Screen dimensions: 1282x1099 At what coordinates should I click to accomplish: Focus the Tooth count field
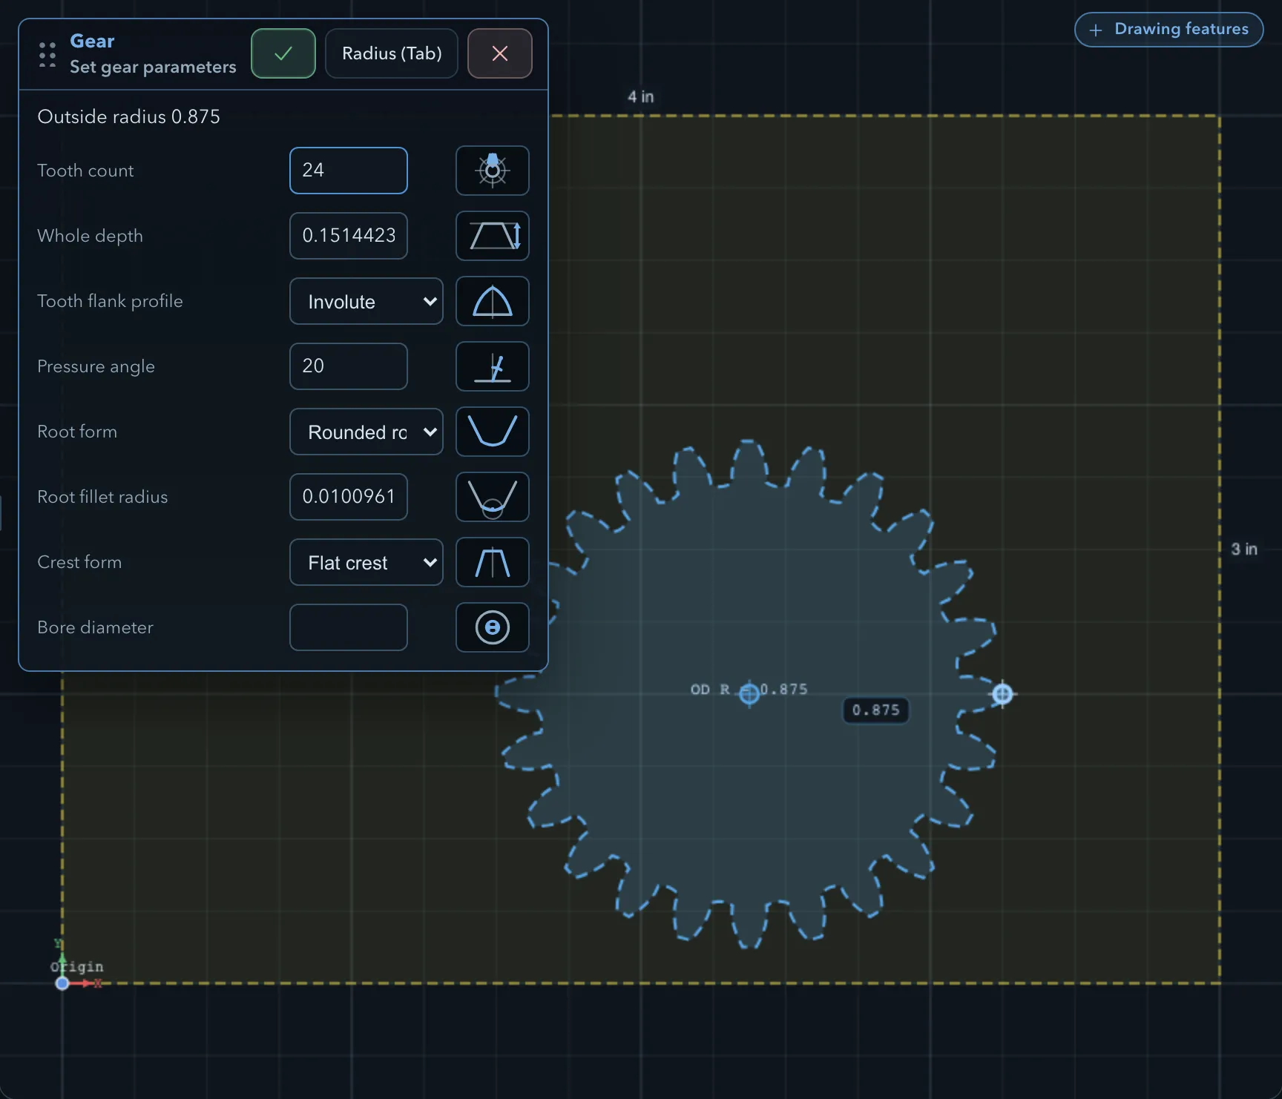[x=349, y=171]
